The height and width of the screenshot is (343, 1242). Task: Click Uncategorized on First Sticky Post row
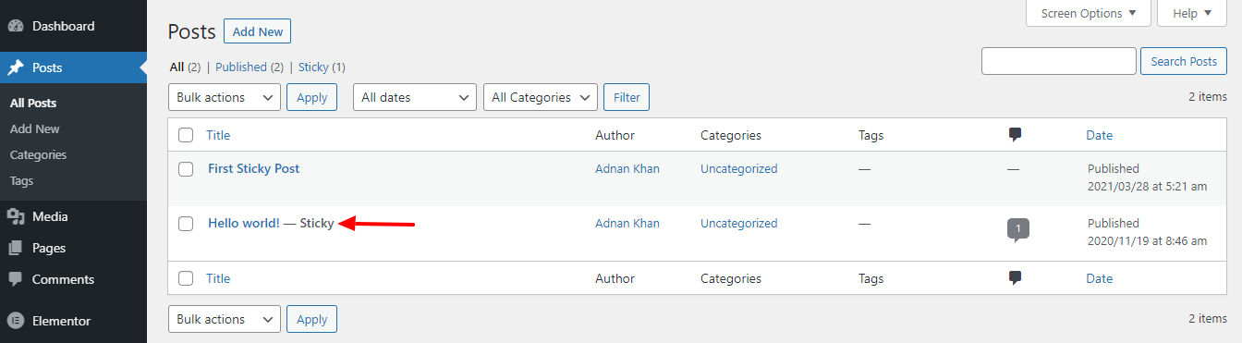(x=738, y=169)
